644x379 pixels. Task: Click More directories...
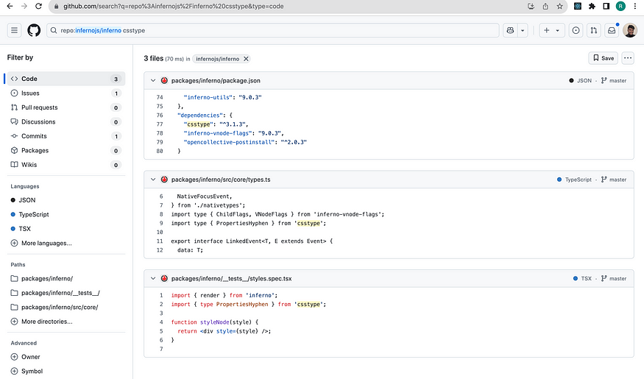(41, 322)
